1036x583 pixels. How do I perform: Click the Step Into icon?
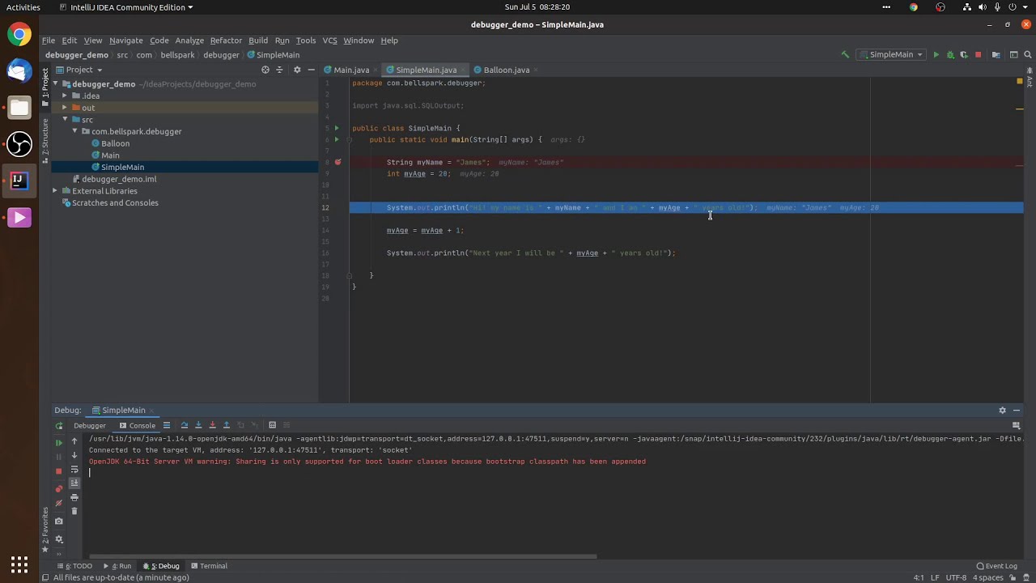[198, 425]
